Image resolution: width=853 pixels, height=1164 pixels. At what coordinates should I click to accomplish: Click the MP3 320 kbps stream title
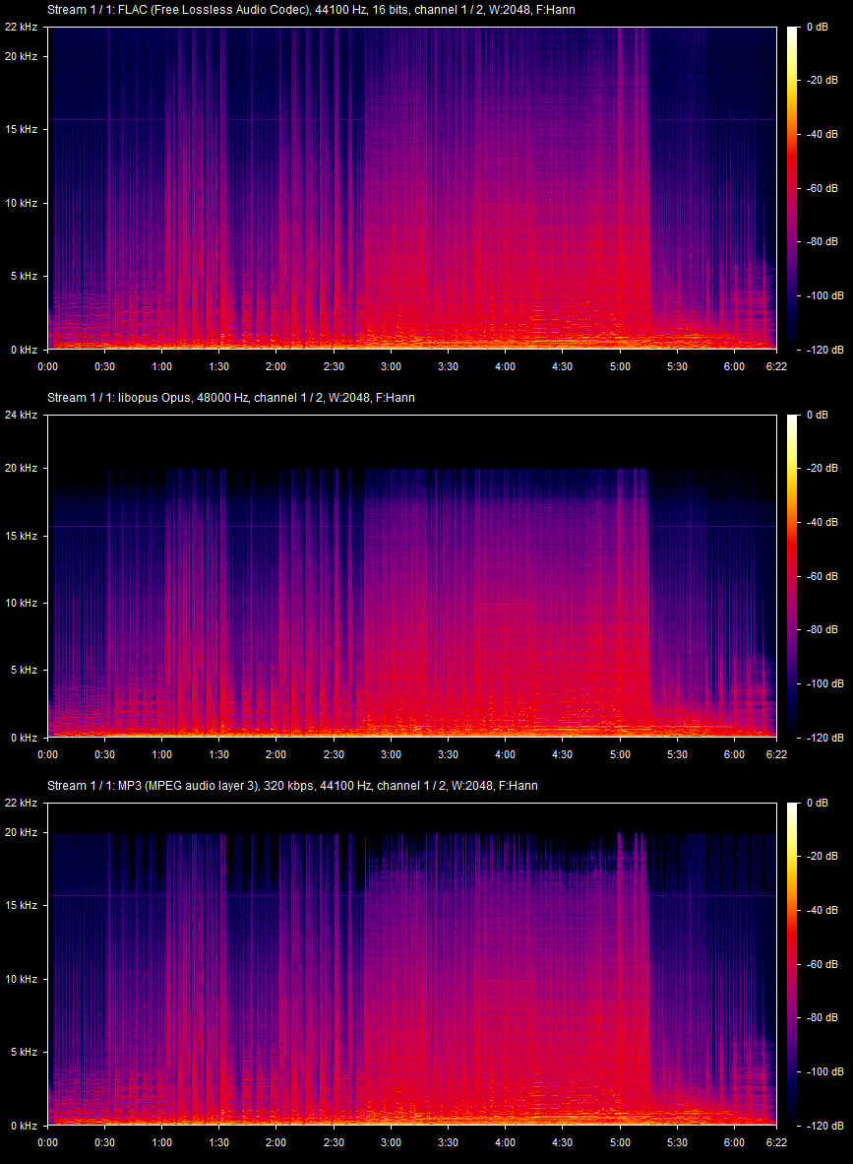292,786
